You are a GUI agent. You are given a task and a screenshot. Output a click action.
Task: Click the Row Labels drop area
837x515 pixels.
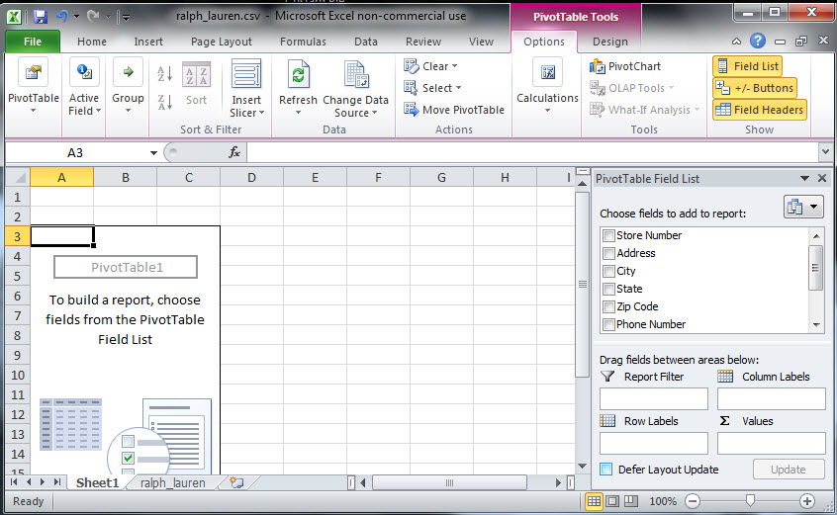tap(654, 443)
